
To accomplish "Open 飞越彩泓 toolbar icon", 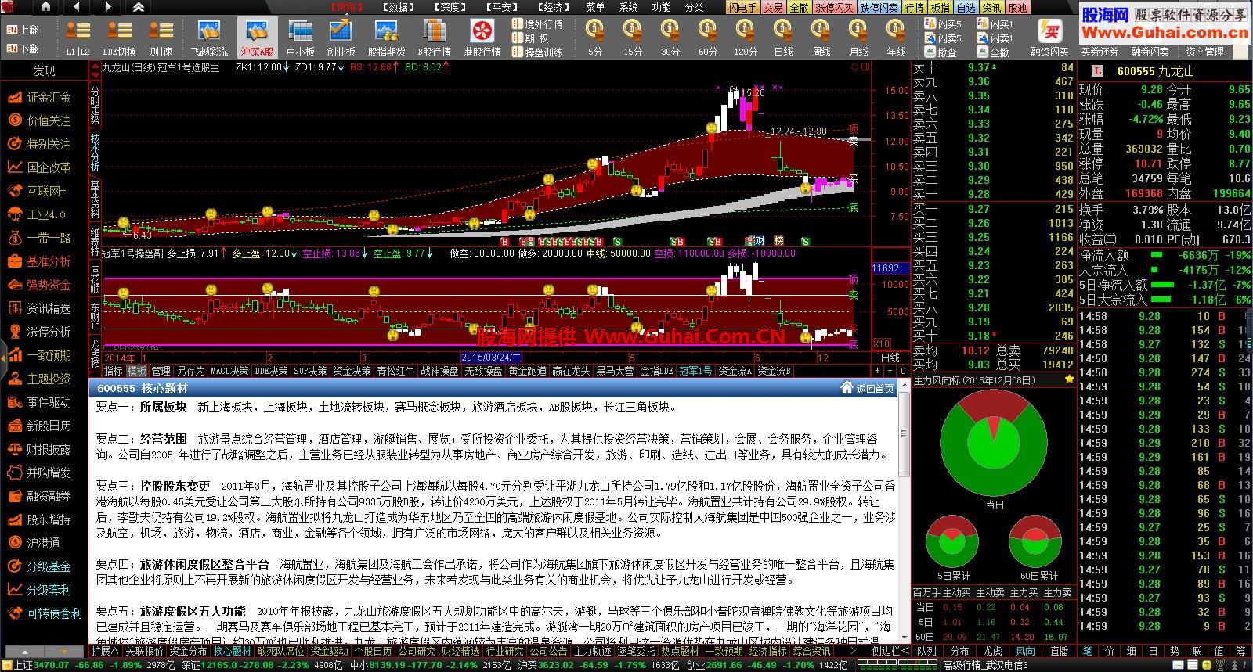I will (x=209, y=38).
